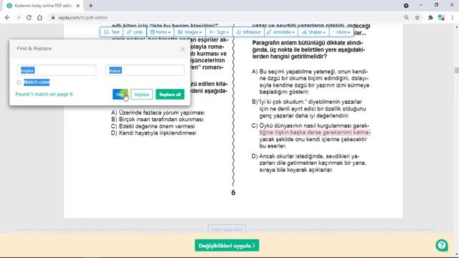Viewport: 459px width, 258px height.
Task: Open the More dropdown menu
Action: [341, 32]
